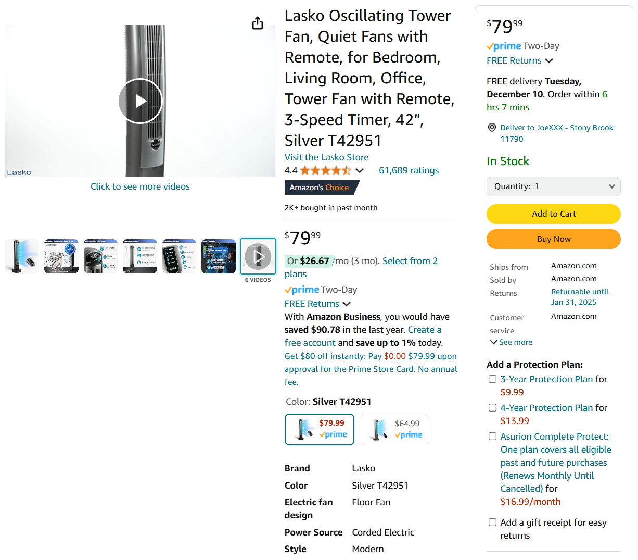
Task: Tick the gift receipt checkbox
Action: [492, 522]
